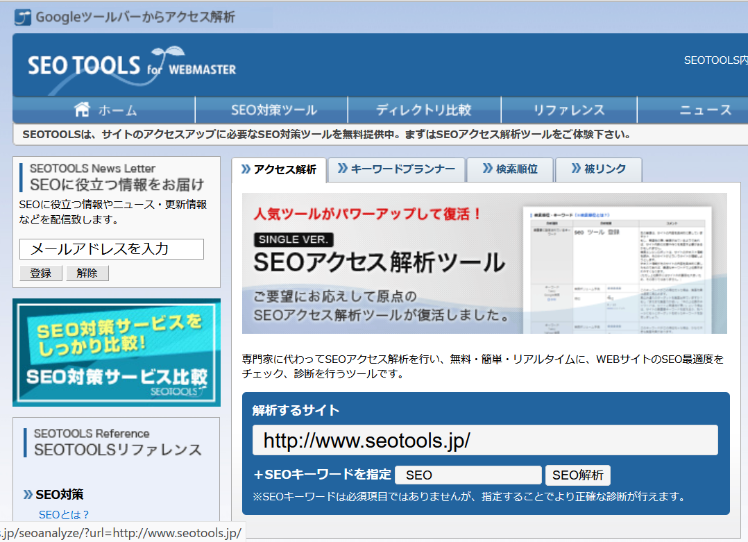Click the 解析するサイト label
Image resolution: width=748 pixels, height=542 pixels.
coord(296,410)
